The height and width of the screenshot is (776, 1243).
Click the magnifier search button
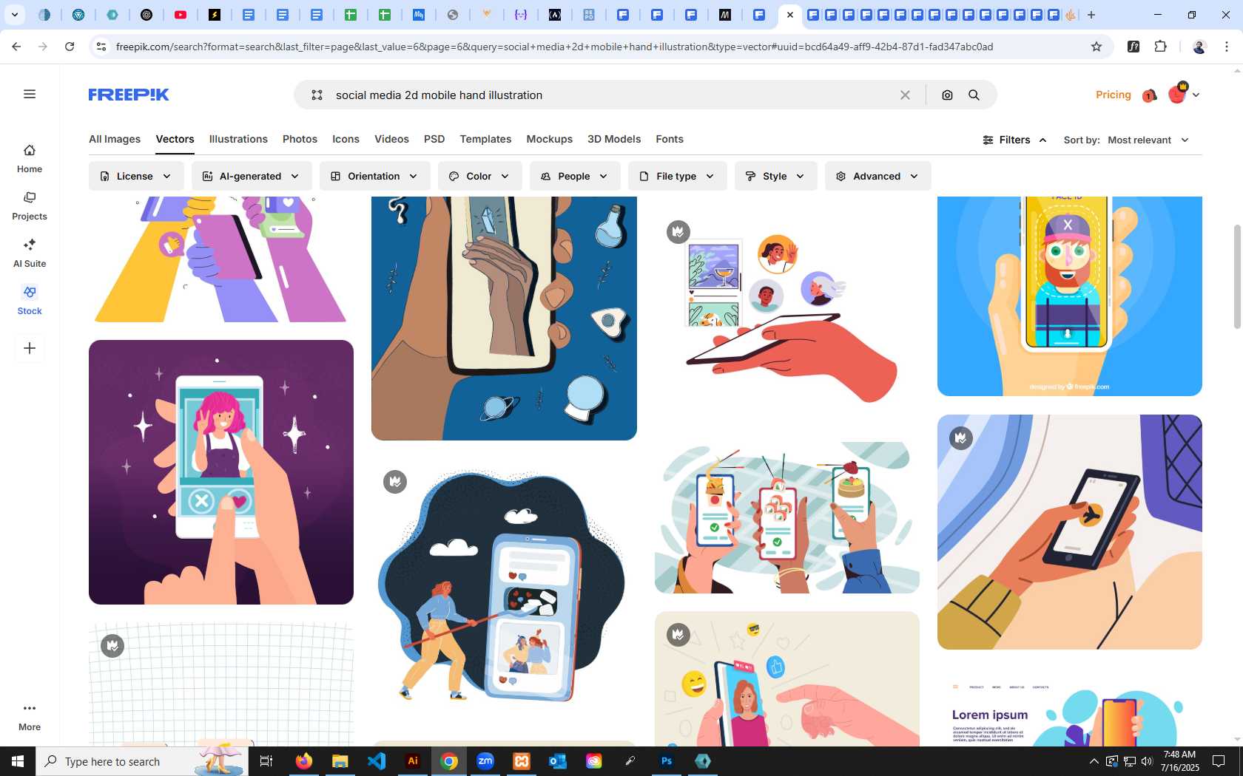[x=974, y=95]
